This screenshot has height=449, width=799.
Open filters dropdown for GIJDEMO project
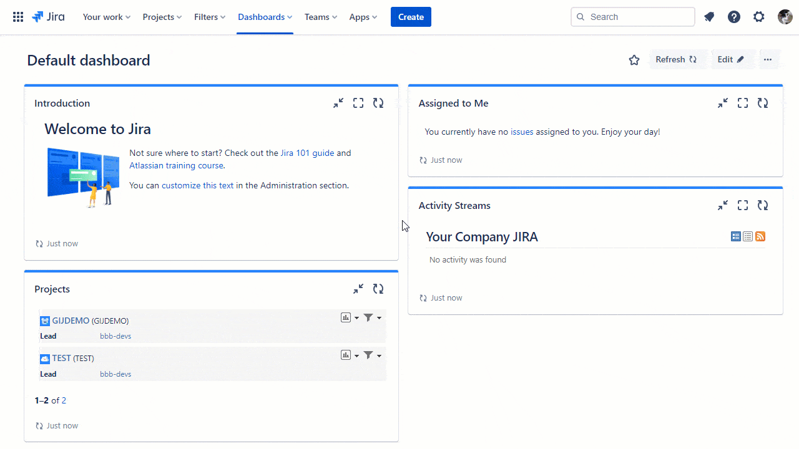tap(373, 317)
